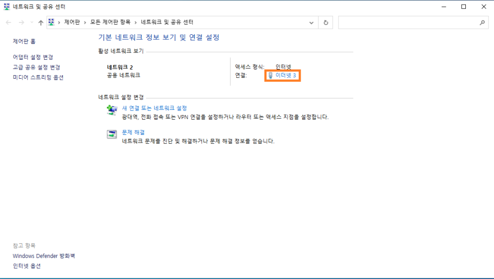Open the 이더넷 3 connection link
Image resolution: width=494 pixels, height=279 pixels.
[x=285, y=75]
